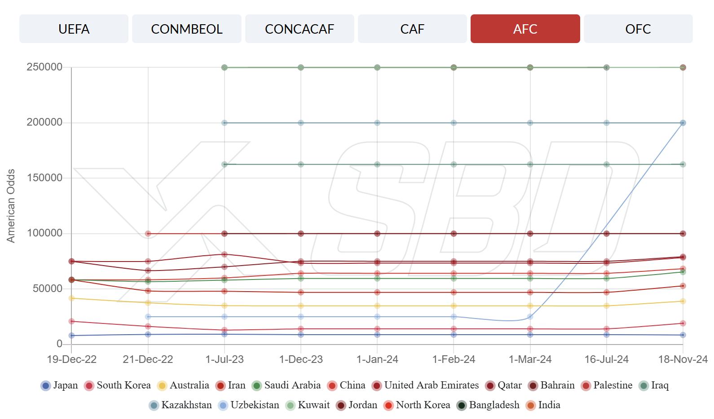Open the CONMBEOL tab

coord(186,29)
